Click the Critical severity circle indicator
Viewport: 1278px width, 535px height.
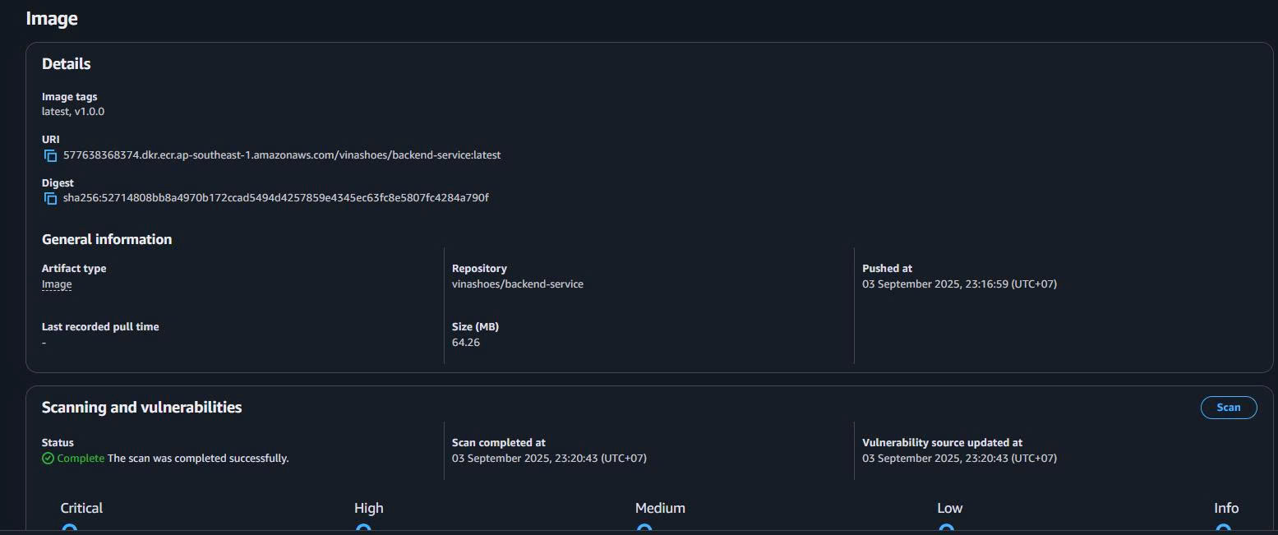70,528
